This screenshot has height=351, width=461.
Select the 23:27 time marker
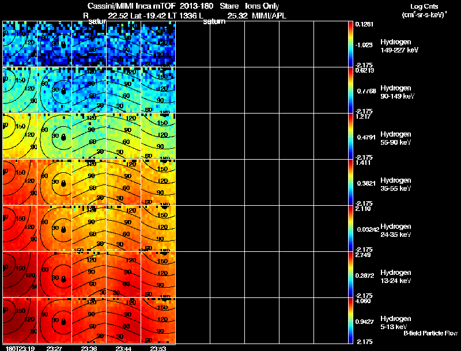pyautogui.click(x=54, y=348)
